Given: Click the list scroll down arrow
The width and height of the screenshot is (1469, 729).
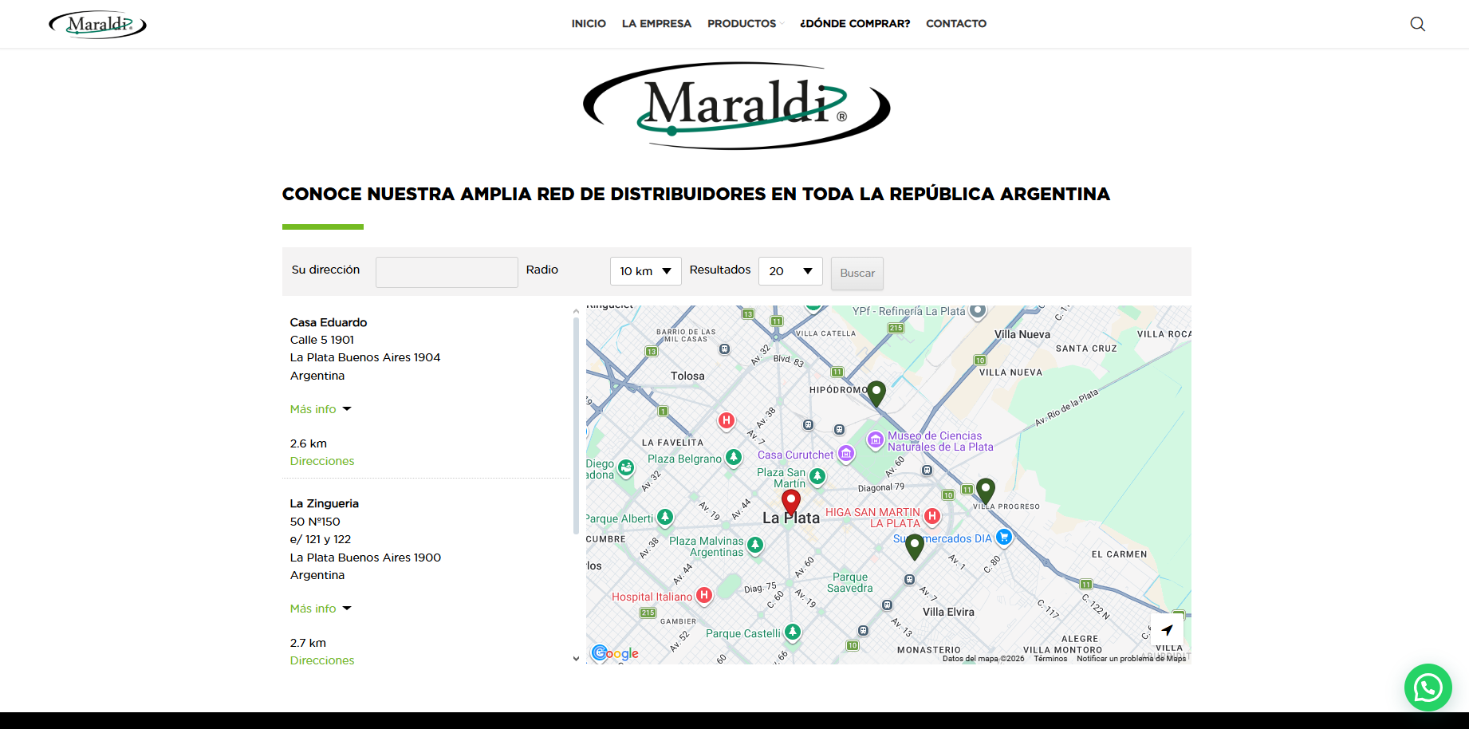Looking at the screenshot, I should (x=576, y=659).
